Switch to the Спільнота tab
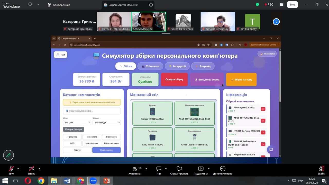Screen dimensions: 329x185 150,66
